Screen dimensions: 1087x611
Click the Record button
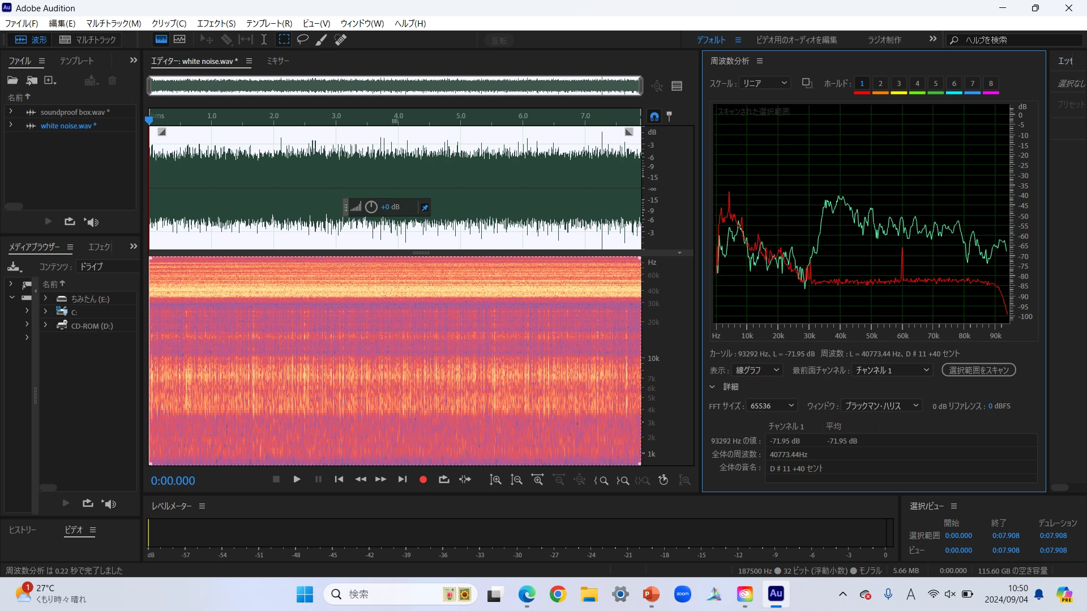(x=423, y=480)
